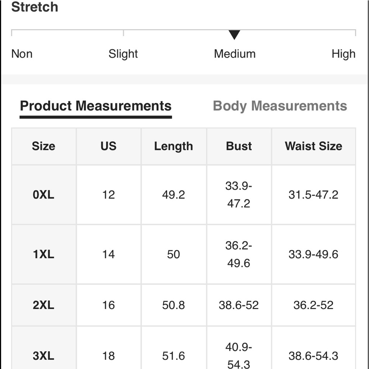Image resolution: width=369 pixels, height=369 pixels.
Task: Click the Medium stretch label
Action: point(235,54)
